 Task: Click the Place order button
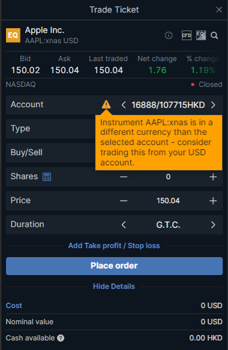(114, 266)
